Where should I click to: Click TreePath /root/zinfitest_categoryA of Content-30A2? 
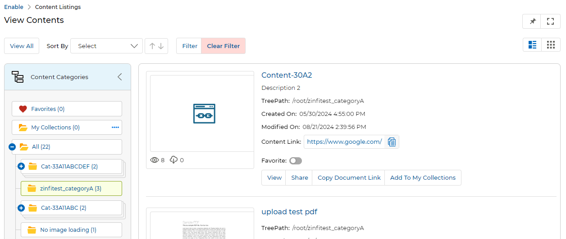(328, 101)
